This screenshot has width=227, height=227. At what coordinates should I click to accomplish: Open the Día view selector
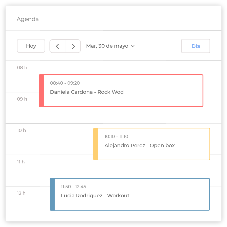pyautogui.click(x=196, y=46)
